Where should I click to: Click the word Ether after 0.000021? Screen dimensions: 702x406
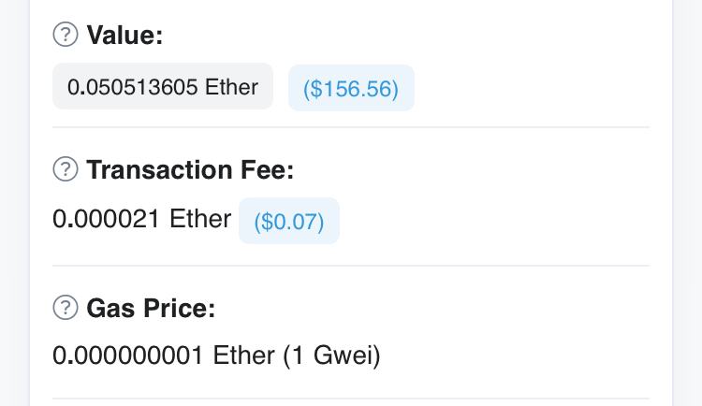tap(200, 219)
